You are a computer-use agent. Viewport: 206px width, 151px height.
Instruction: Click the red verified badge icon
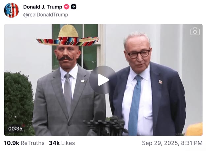pos(67,7)
